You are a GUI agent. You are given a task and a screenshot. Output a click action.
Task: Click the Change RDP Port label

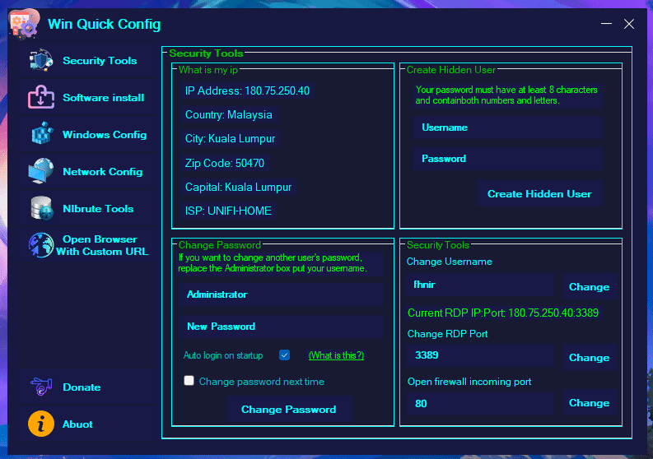447,334
